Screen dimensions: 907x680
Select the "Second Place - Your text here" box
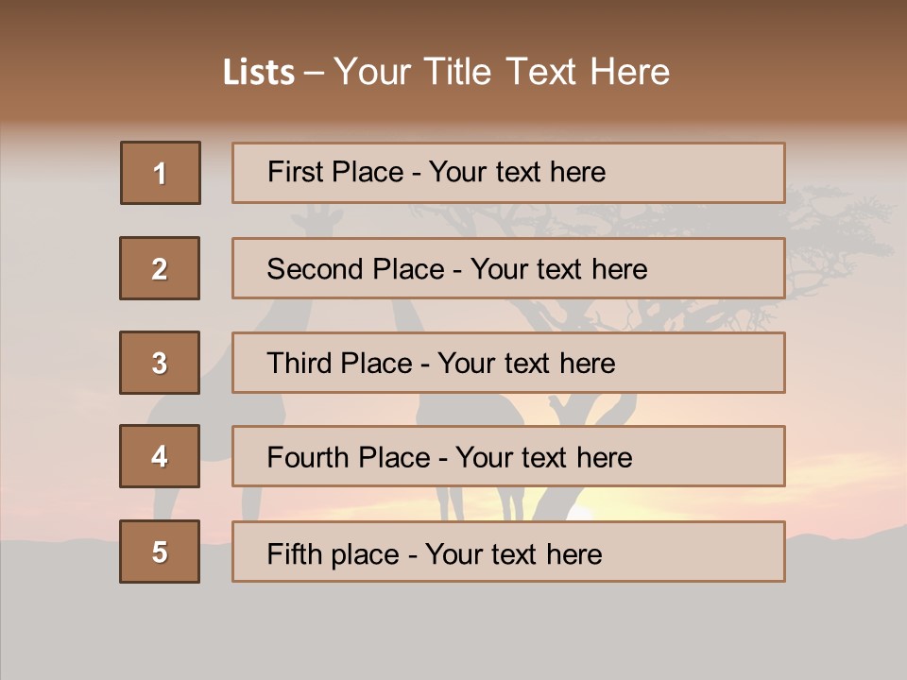coord(508,268)
